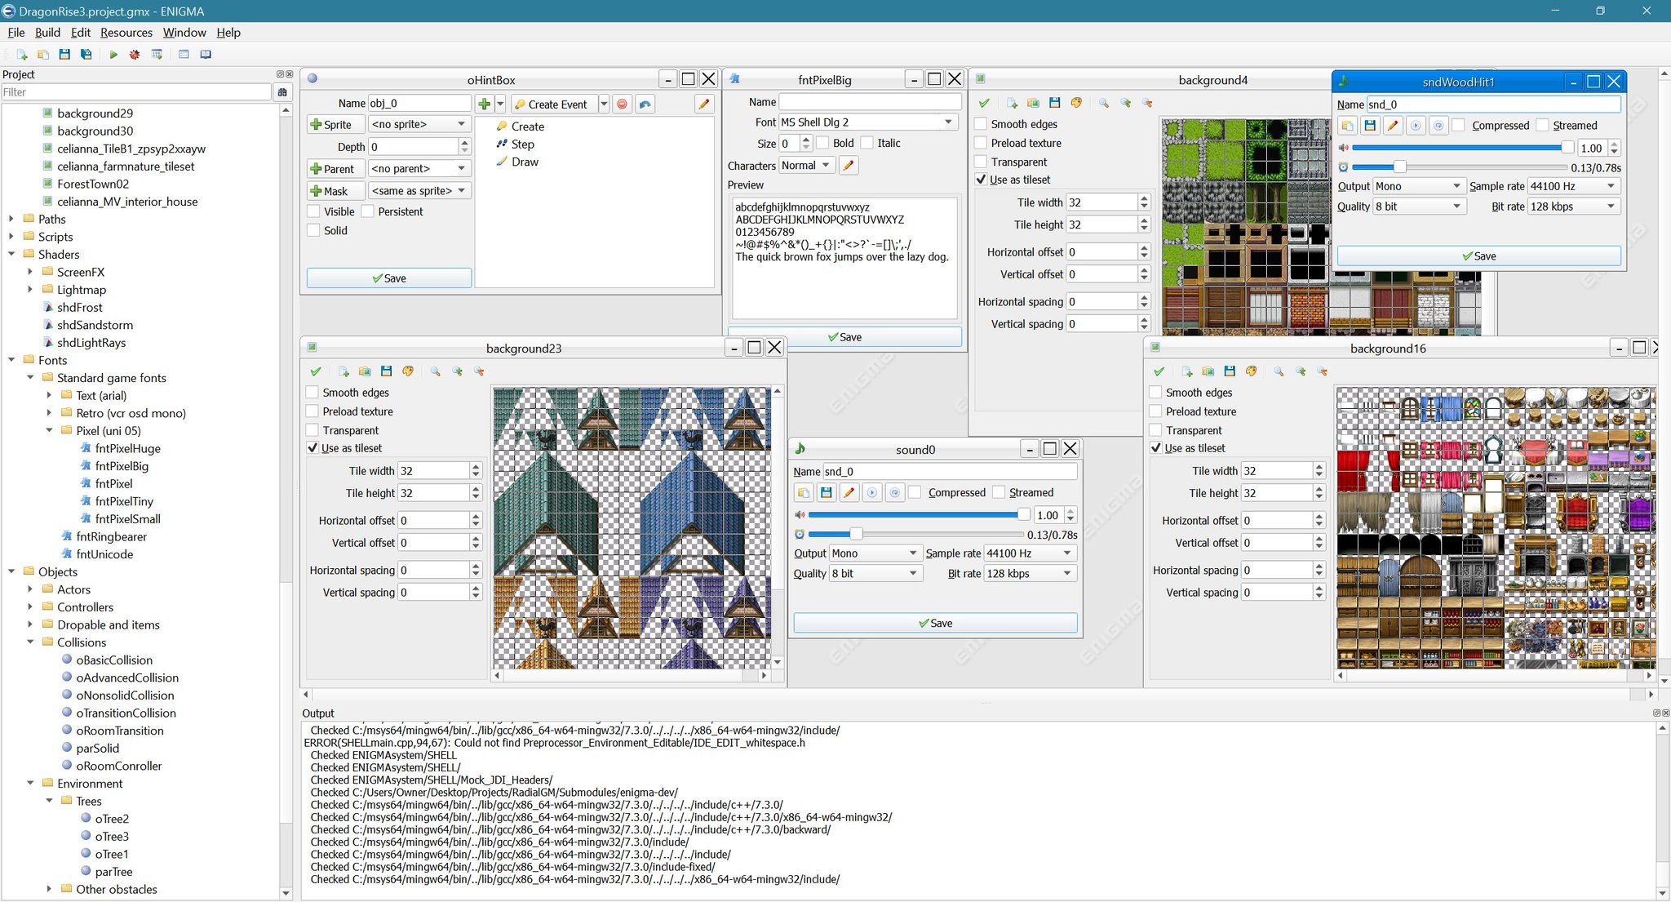Run the project using the green play toolbar button
The width and height of the screenshot is (1671, 902).
click(x=113, y=54)
